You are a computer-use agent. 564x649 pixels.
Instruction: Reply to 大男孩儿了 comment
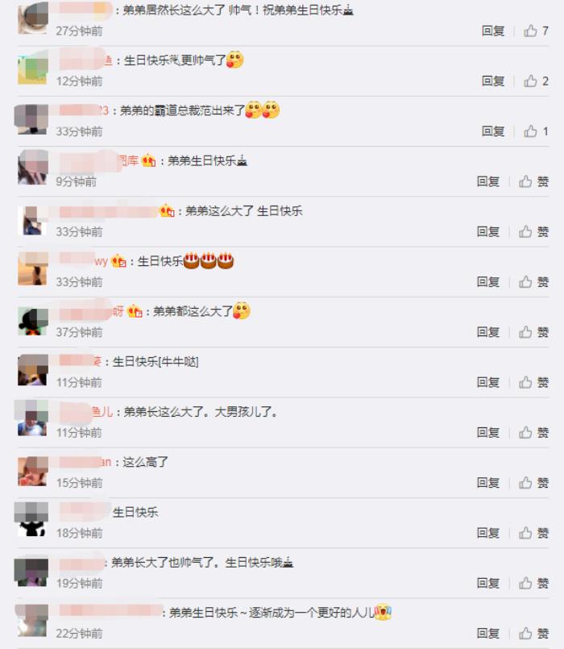coord(488,432)
